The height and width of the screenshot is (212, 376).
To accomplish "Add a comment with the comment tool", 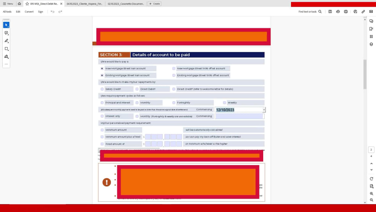I will click(x=6, y=33).
